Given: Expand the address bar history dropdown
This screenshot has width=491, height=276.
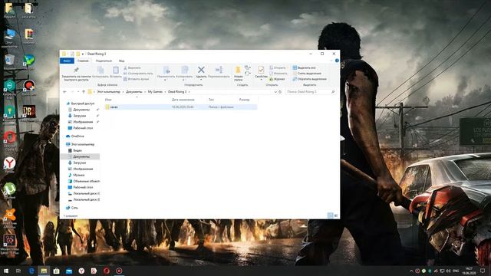Looking at the screenshot, I should pyautogui.click(x=275, y=92).
